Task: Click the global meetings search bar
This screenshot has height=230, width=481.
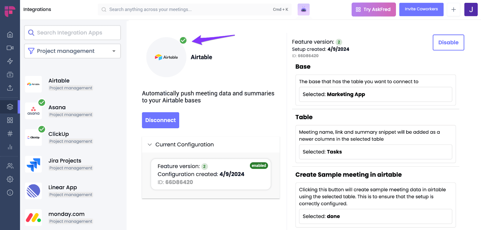Action: click(195, 10)
